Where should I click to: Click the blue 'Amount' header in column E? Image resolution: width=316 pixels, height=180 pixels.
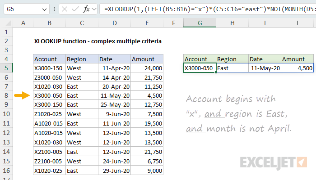point(147,59)
